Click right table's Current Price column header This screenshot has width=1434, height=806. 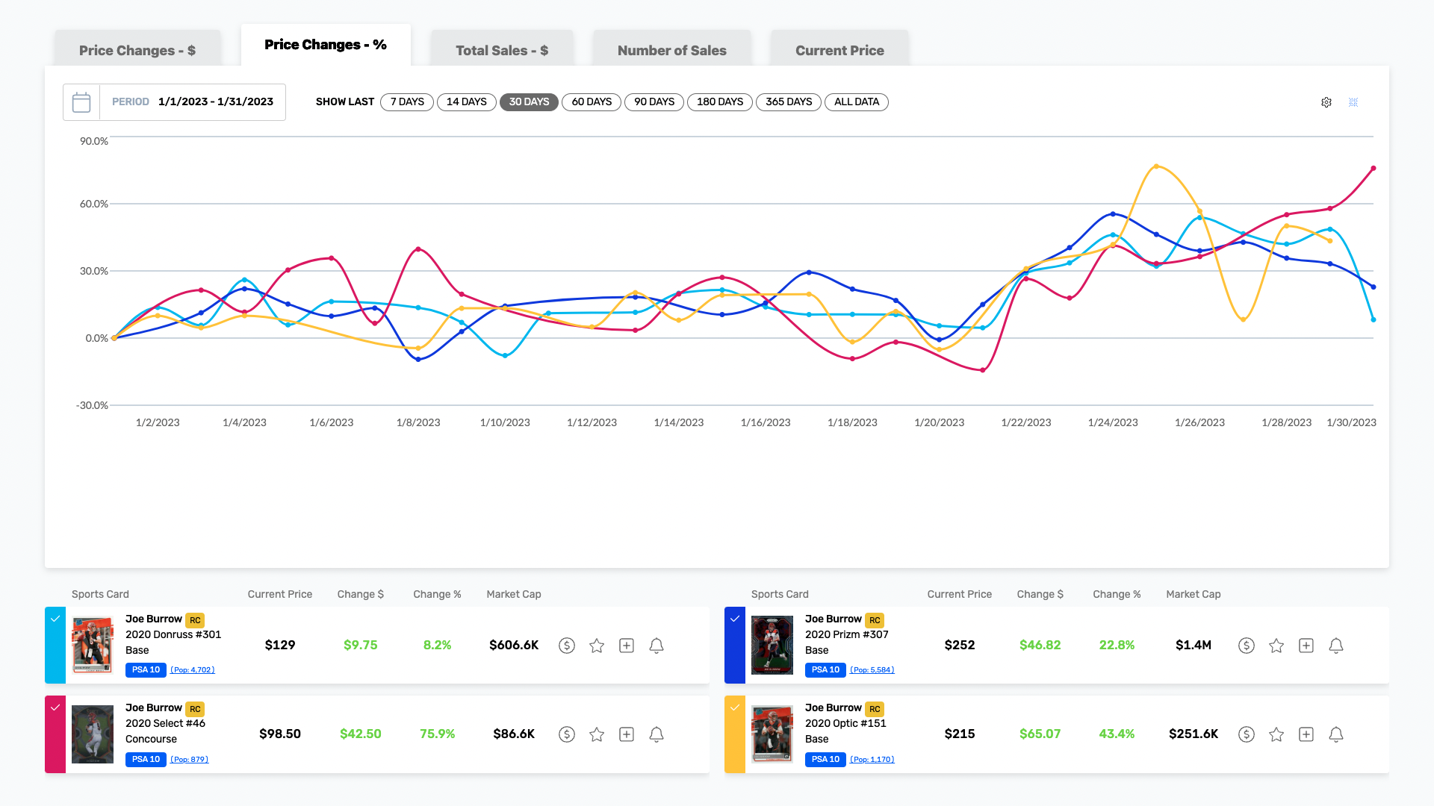(960, 595)
